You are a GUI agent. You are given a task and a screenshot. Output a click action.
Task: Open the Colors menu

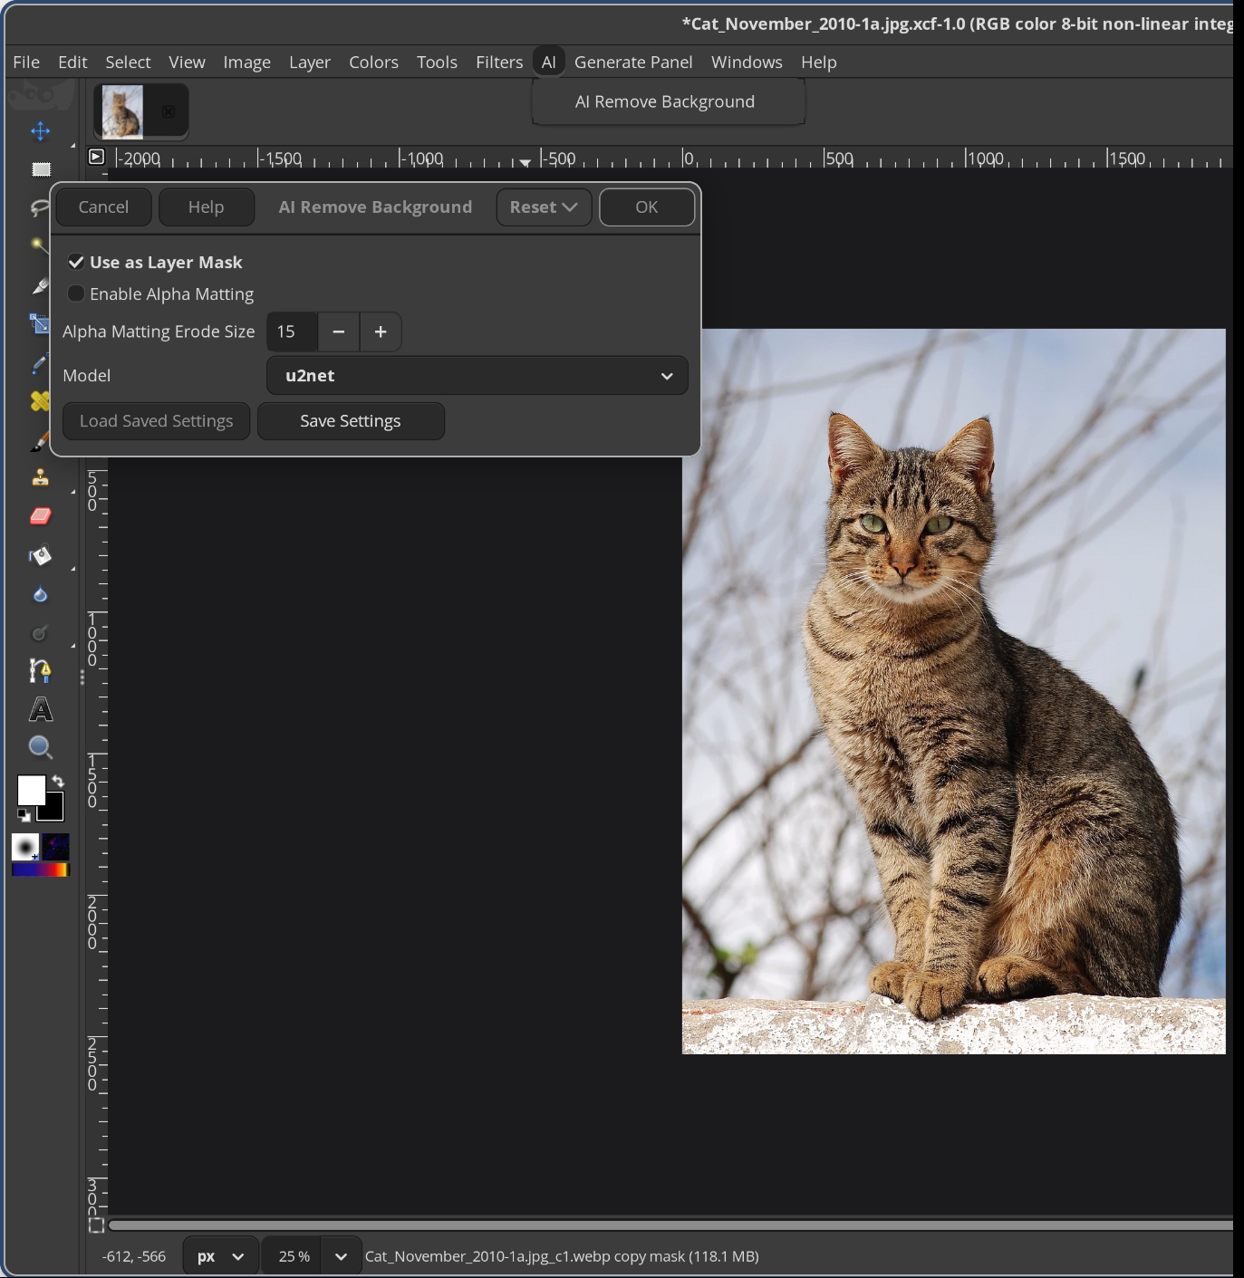click(x=373, y=62)
